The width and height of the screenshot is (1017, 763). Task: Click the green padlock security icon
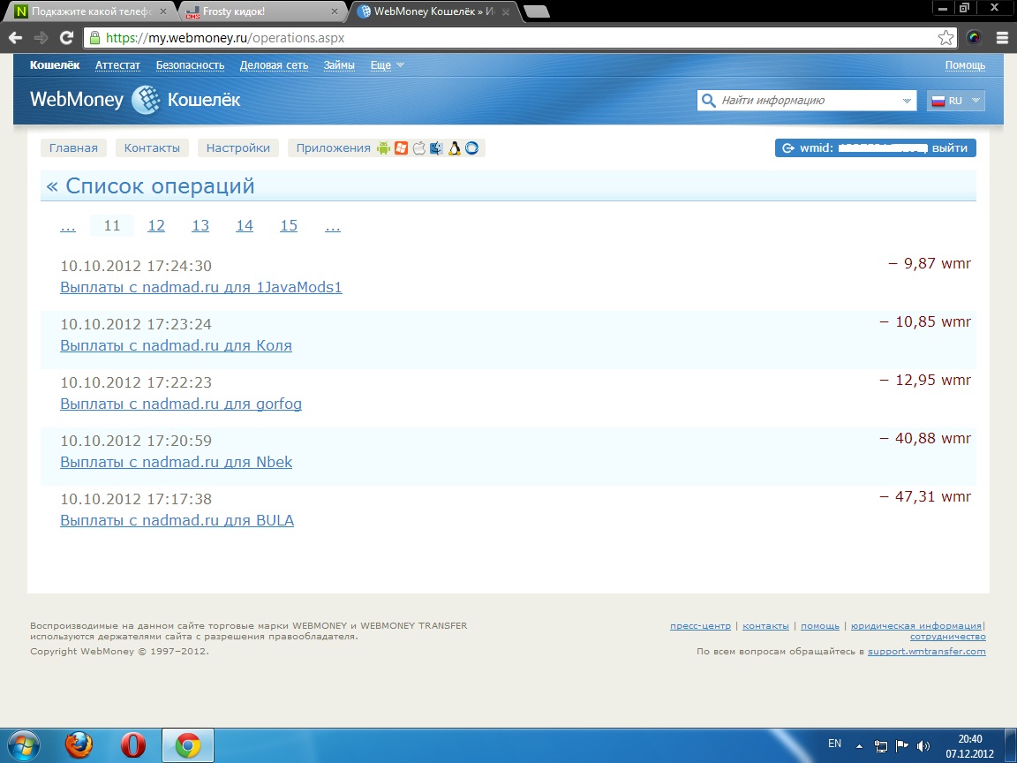[x=94, y=38]
